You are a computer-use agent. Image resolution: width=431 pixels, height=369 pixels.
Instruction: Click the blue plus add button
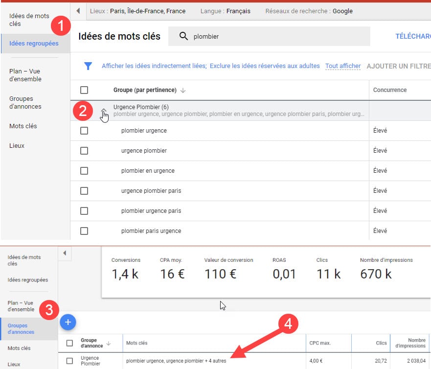pos(68,322)
